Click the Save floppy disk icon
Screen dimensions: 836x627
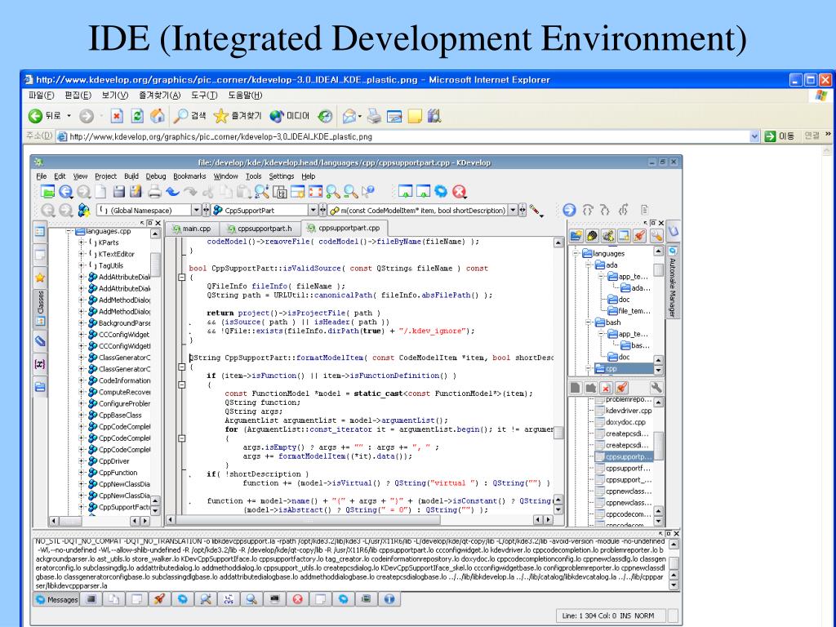119,193
